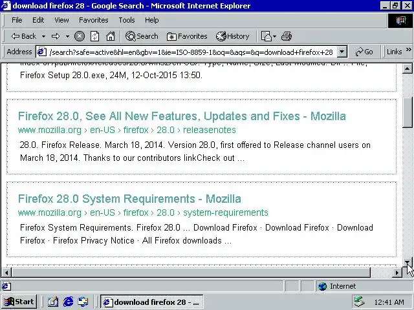Click the Show Desktop quick launch icon
The width and height of the screenshot is (414, 310).
coord(53,302)
